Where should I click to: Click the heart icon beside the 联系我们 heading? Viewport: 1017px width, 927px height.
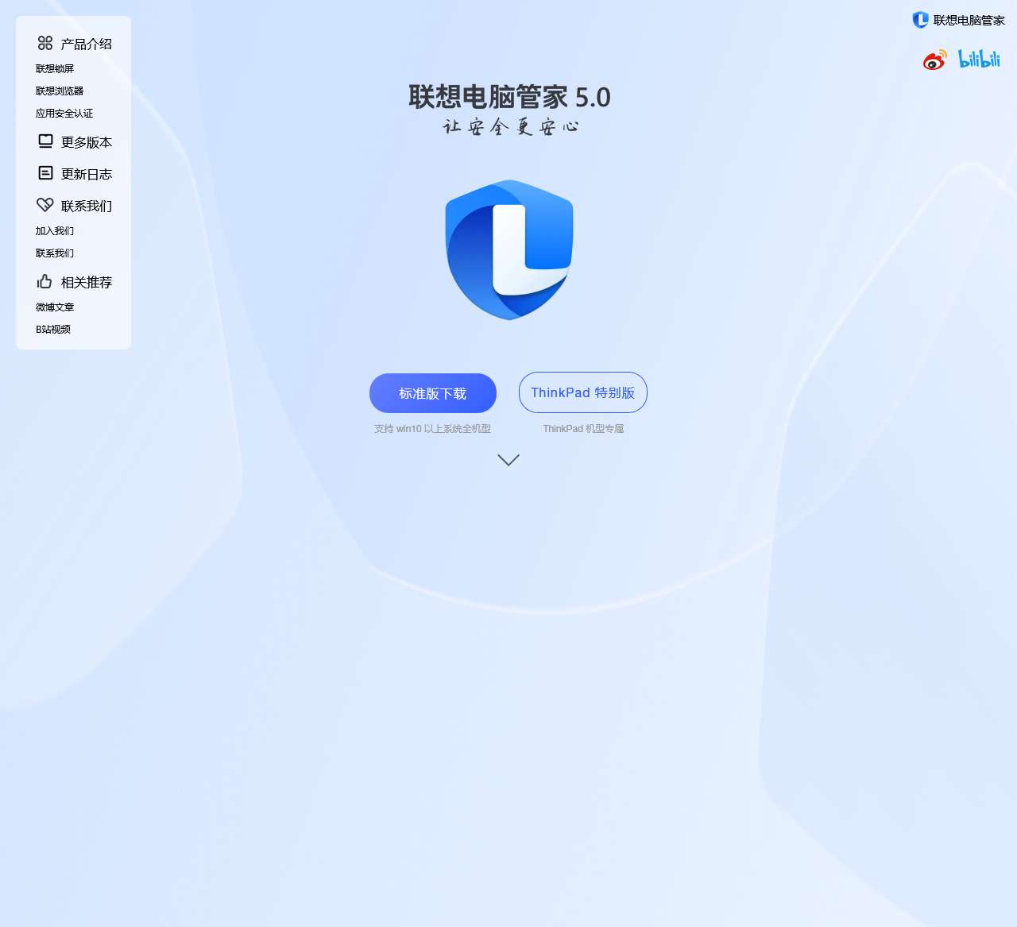pos(45,205)
